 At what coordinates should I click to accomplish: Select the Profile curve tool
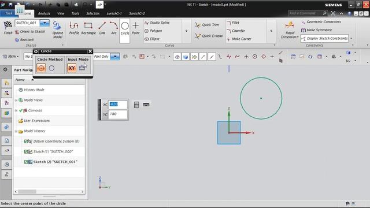point(74,28)
